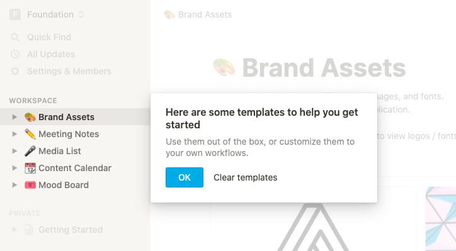Click the Quick Find magnifier icon
456x251 pixels.
(x=15, y=37)
